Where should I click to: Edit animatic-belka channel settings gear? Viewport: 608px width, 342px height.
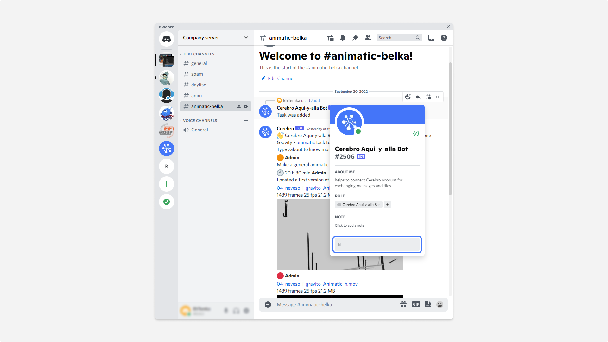[x=246, y=106]
